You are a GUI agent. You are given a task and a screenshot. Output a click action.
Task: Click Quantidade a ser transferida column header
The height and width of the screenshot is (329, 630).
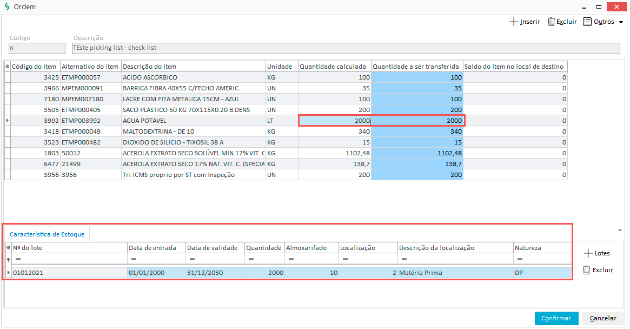pos(417,67)
